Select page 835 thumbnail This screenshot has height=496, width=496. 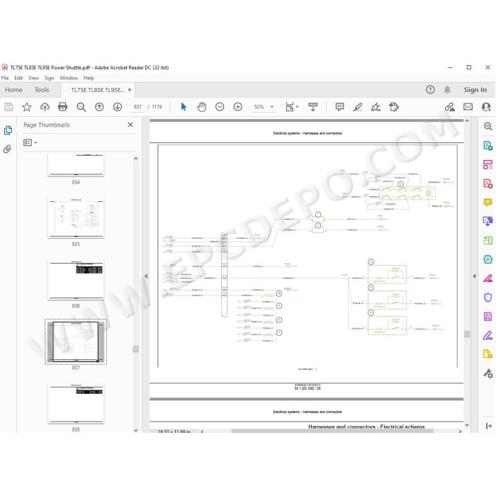pos(76,218)
